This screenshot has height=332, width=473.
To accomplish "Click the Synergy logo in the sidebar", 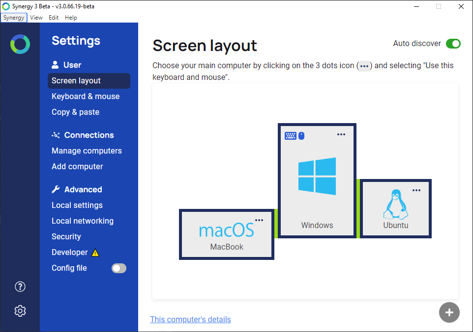I will (x=20, y=44).
